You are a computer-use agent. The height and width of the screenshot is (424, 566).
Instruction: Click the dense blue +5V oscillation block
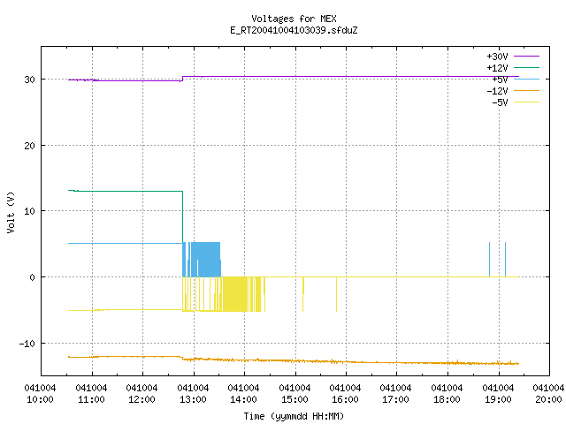click(206, 260)
